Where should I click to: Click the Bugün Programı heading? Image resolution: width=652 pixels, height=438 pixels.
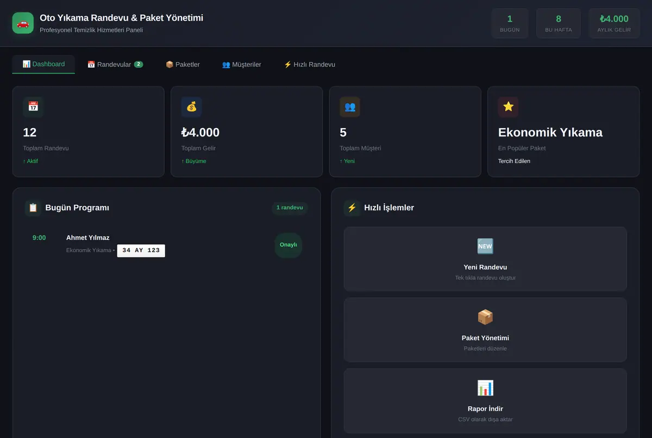[77, 208]
